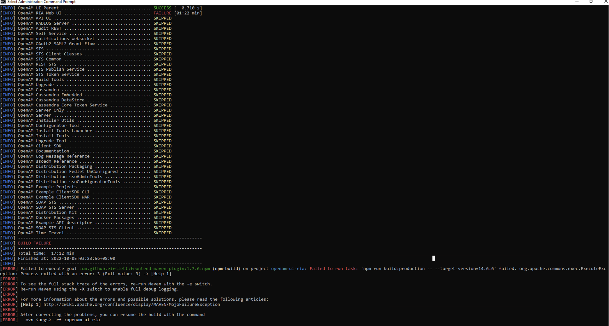Viewport: 609px width, 326px height.
Task: Click the frontend-maven-plugin:1.7.6:npm goal text
Action: pos(145,269)
